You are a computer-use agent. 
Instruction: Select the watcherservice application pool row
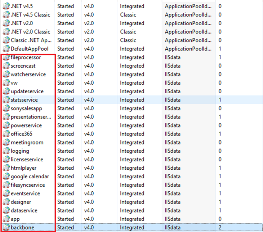[28, 75]
